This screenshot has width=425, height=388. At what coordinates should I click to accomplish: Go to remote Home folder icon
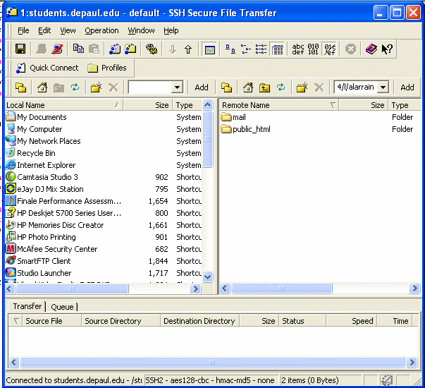[247, 87]
